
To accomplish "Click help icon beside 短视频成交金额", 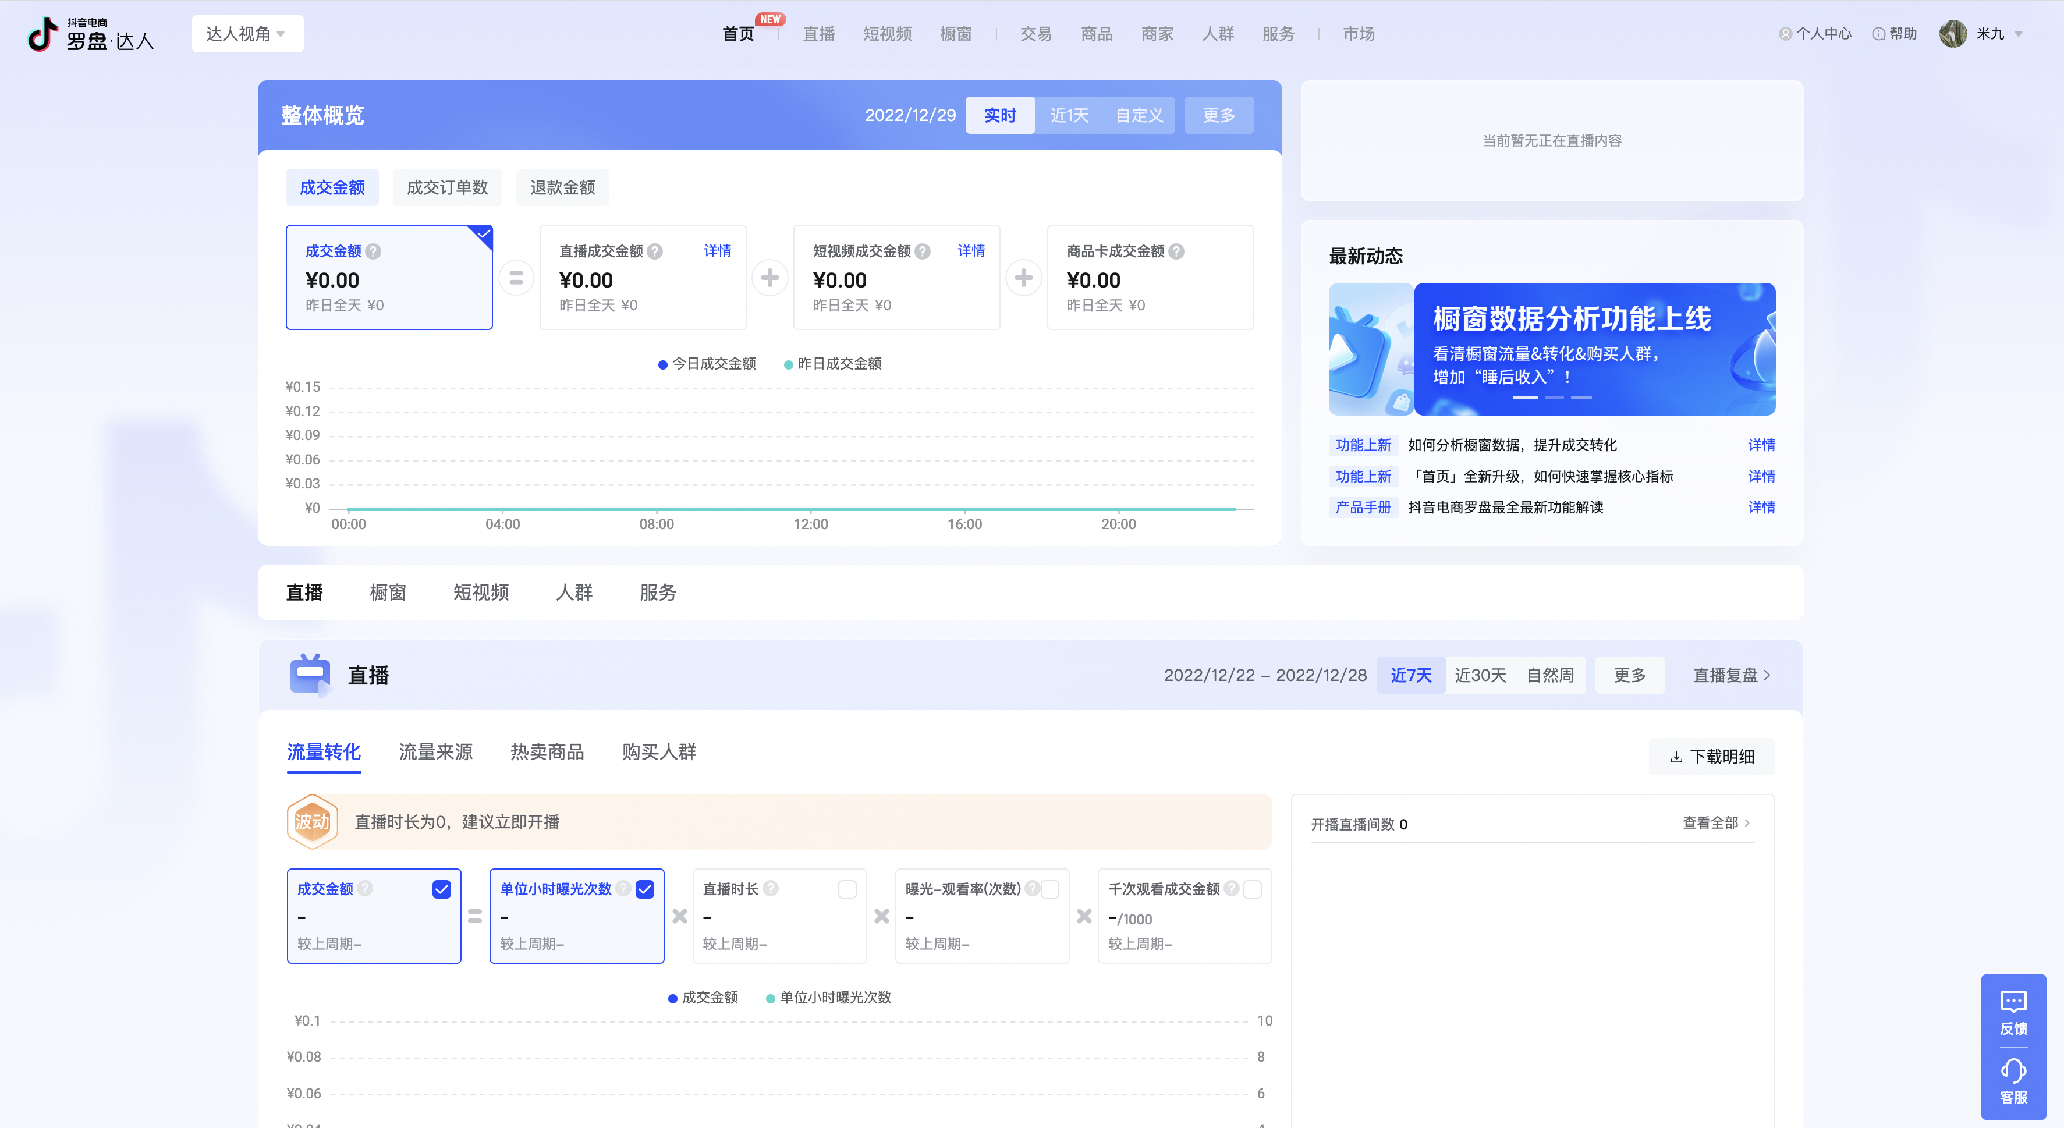I will [923, 251].
